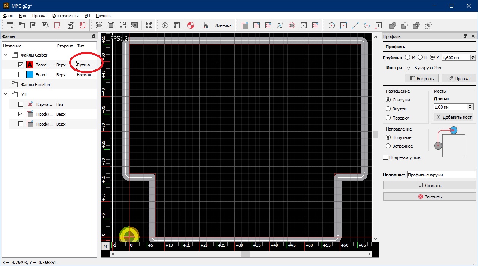478x266 pixels.
Task: Click the Save As icon with pencil
Action: coord(45,25)
